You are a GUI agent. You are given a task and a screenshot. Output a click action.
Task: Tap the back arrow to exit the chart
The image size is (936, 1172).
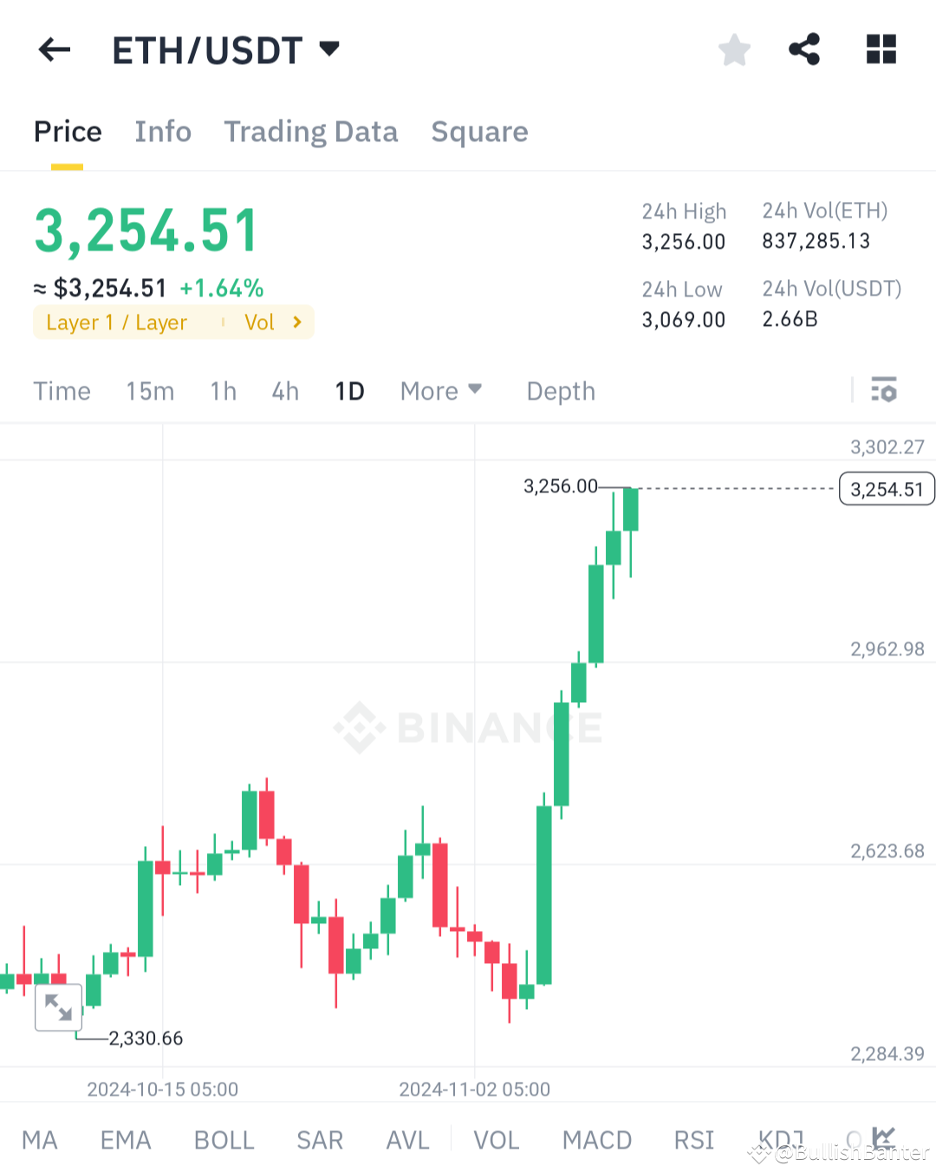[54, 49]
